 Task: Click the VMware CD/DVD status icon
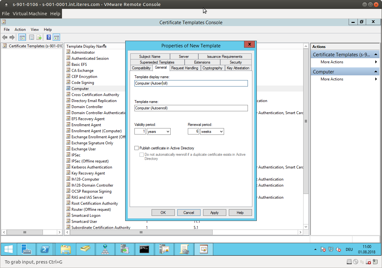point(356,262)
